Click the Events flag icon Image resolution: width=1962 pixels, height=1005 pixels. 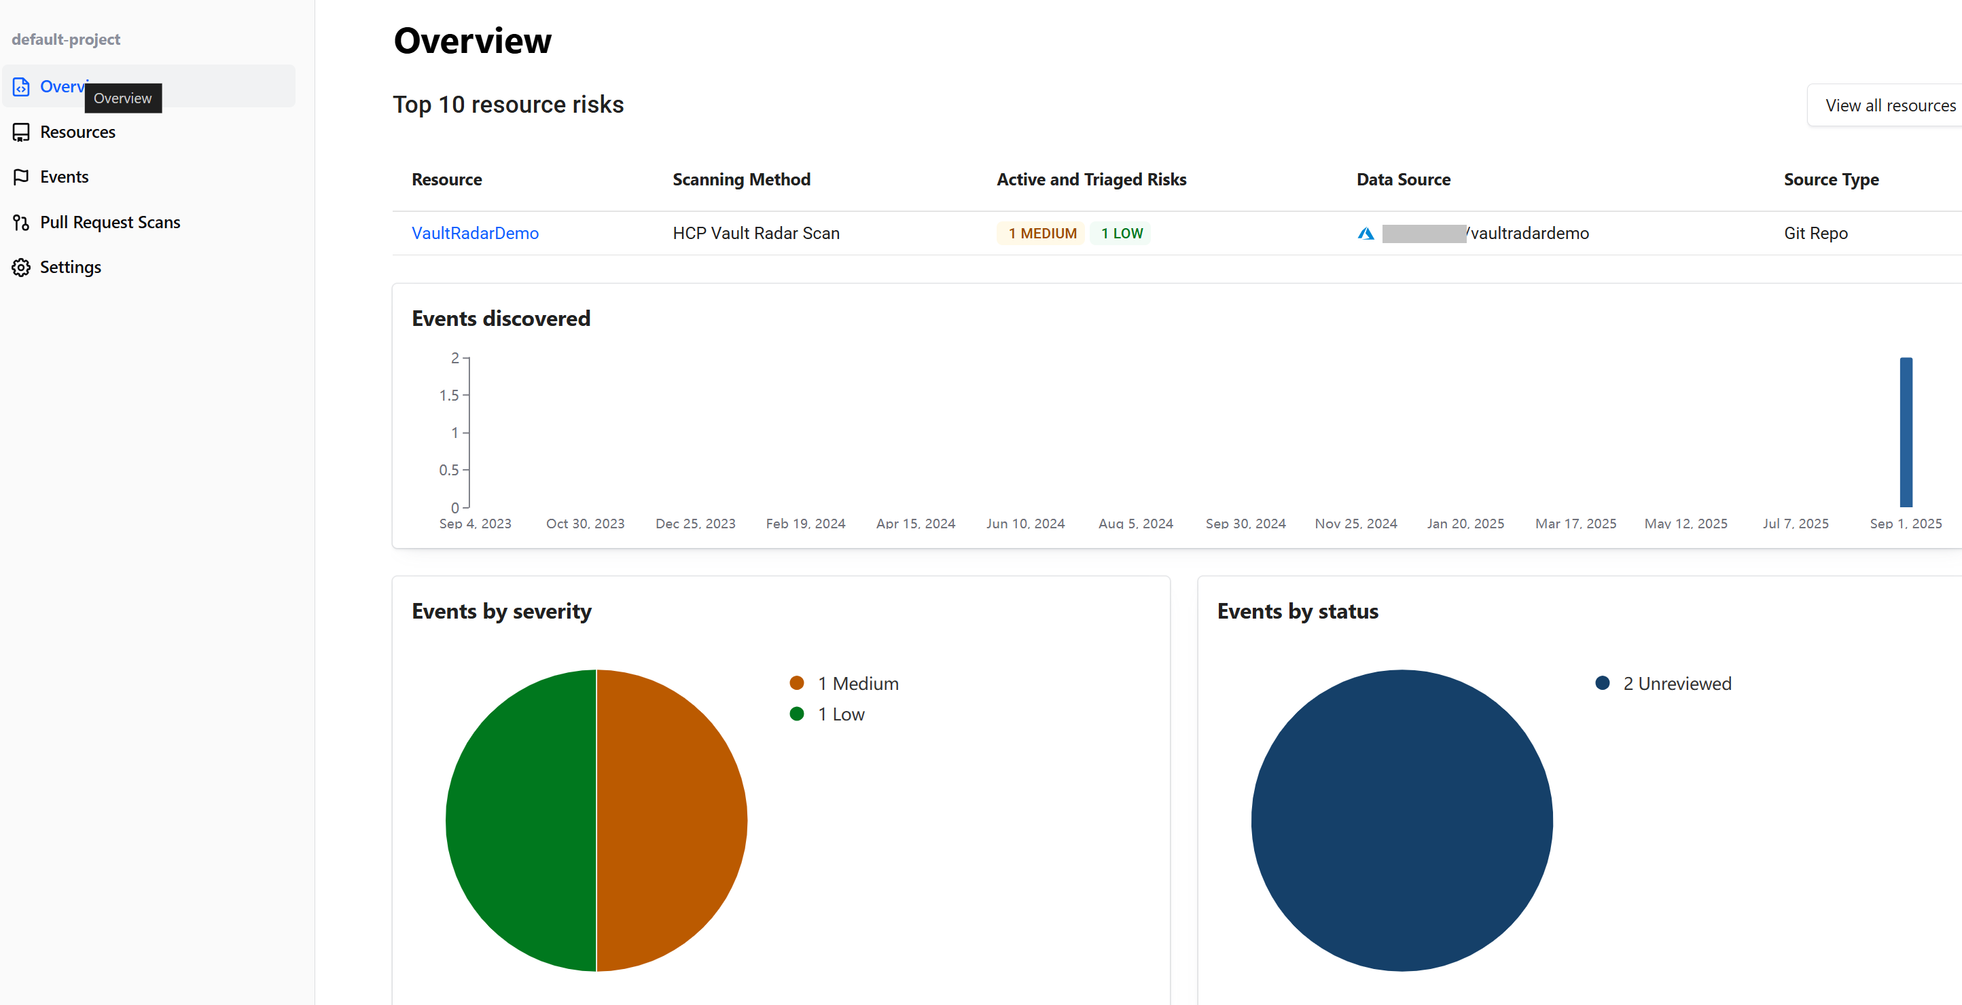[x=21, y=177]
